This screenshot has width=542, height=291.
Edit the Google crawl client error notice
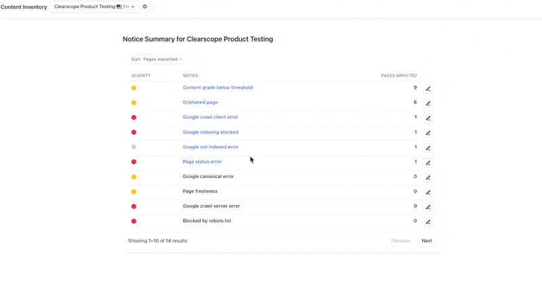(x=428, y=118)
